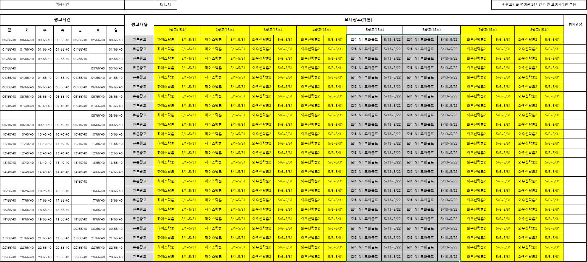The width and height of the screenshot is (587, 262).
Task: Select the 3광고(15초) header cell
Action: tap(273, 30)
